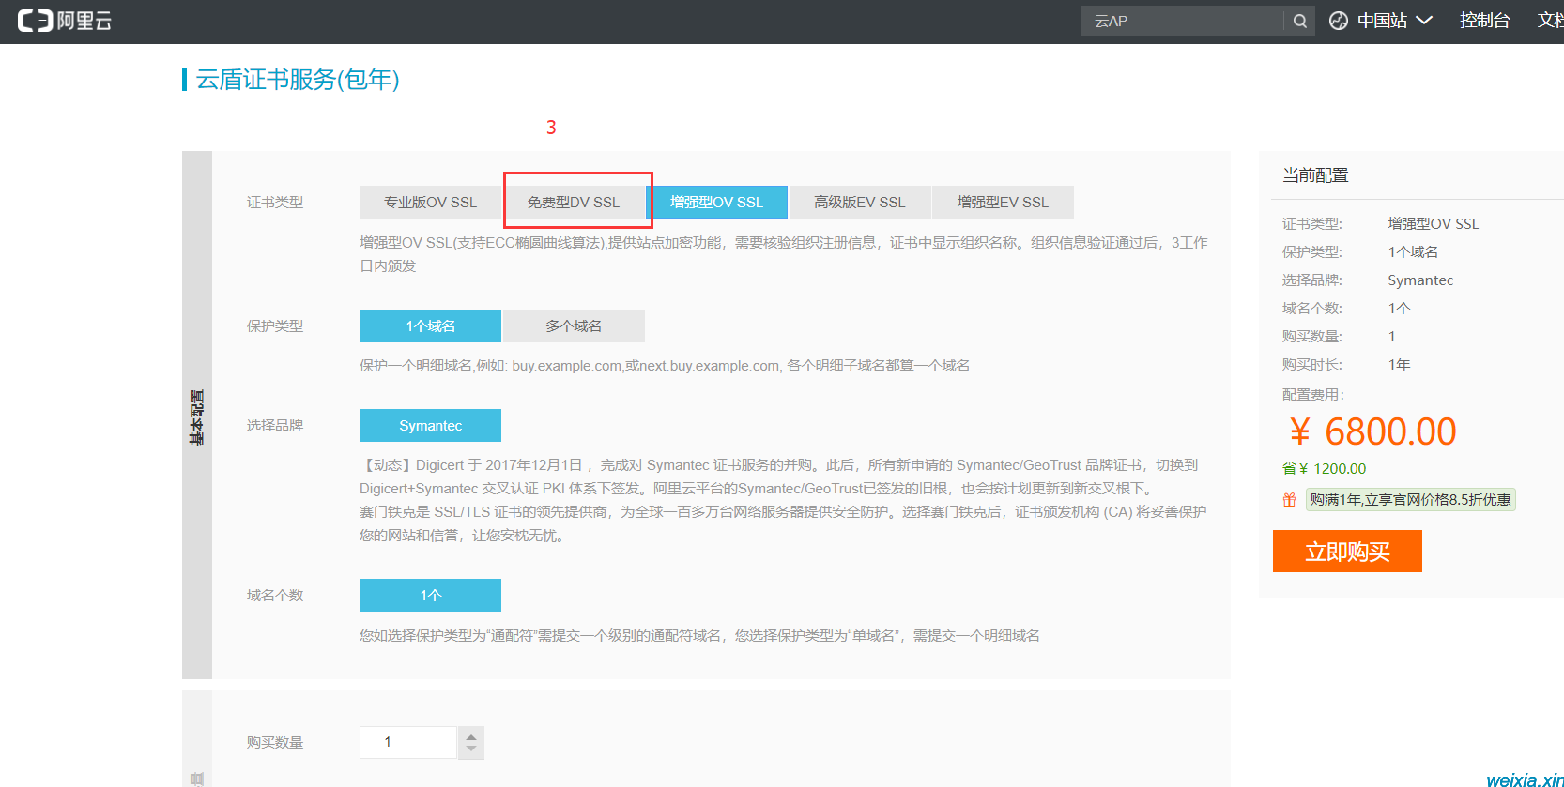Viewport: 1564px width, 787px height.
Task: Click the ¥ 6800.00 price text
Action: (1372, 431)
